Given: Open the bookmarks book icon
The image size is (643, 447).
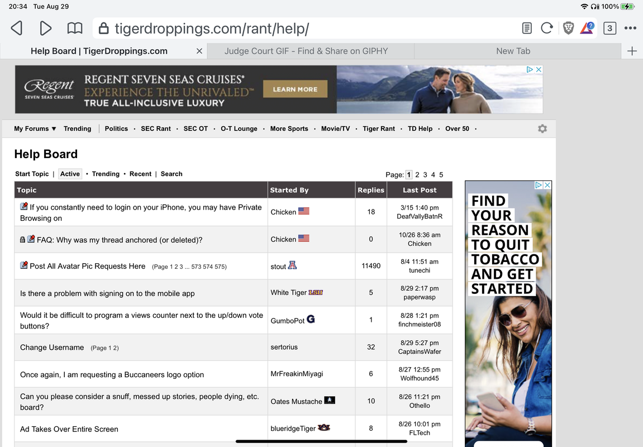Looking at the screenshot, I should point(75,28).
